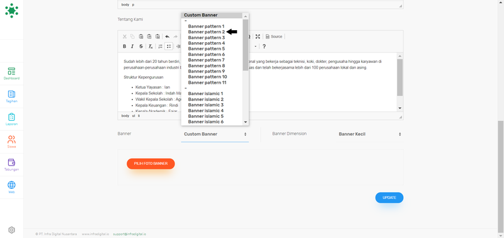Open Laporan from the sidebar

point(11,119)
